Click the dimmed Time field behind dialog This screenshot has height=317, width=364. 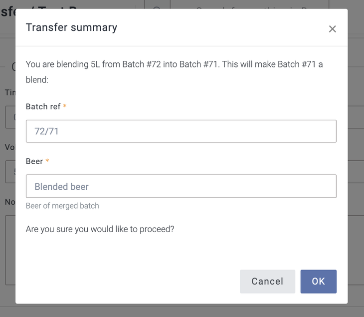[x=10, y=117]
